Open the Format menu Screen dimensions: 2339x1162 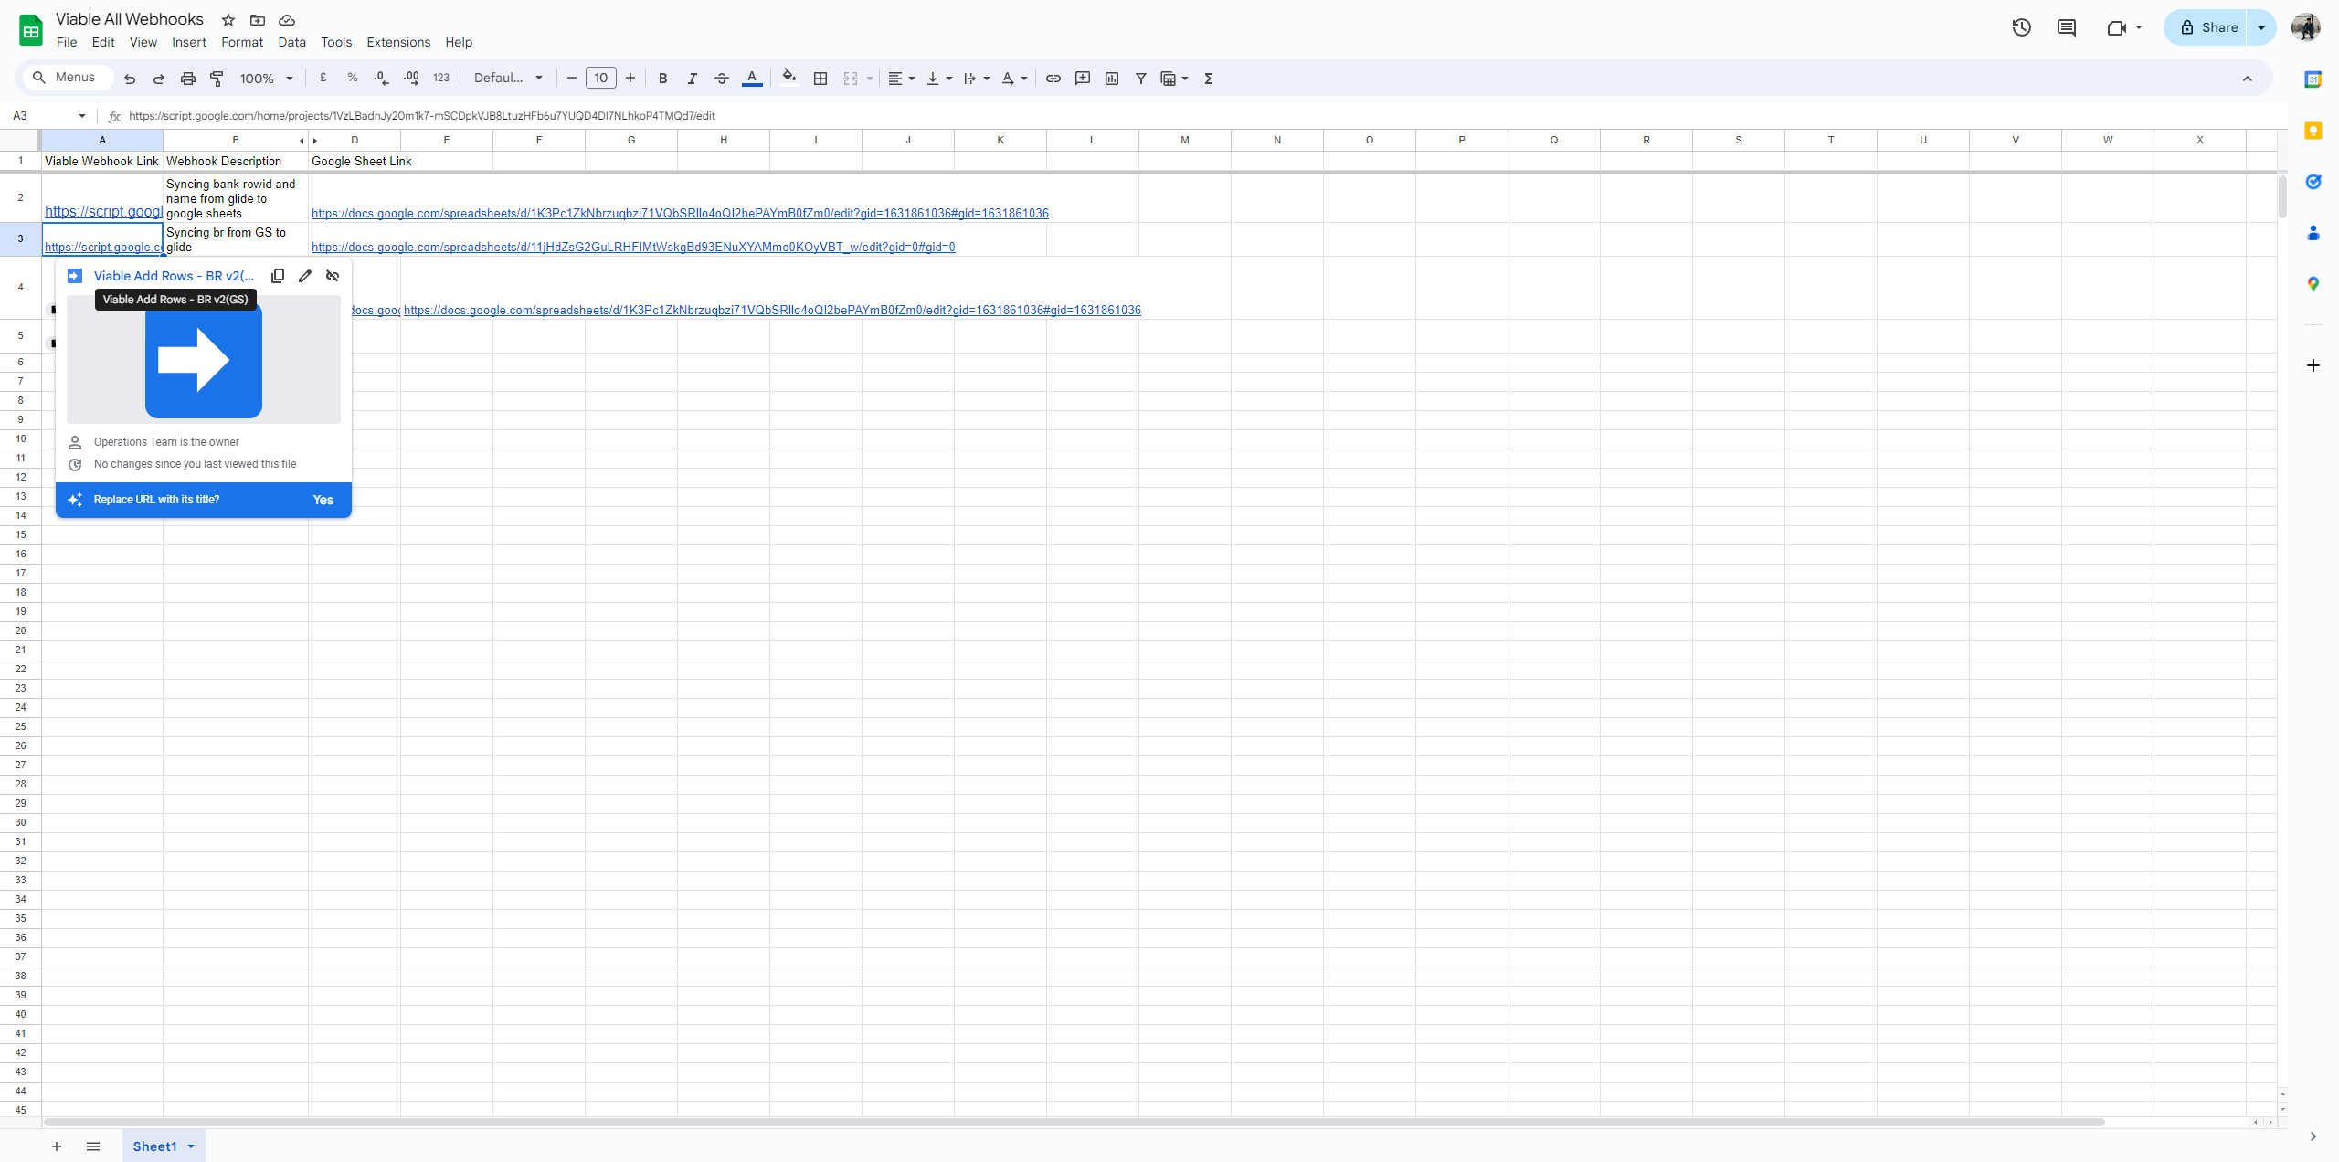coord(242,42)
